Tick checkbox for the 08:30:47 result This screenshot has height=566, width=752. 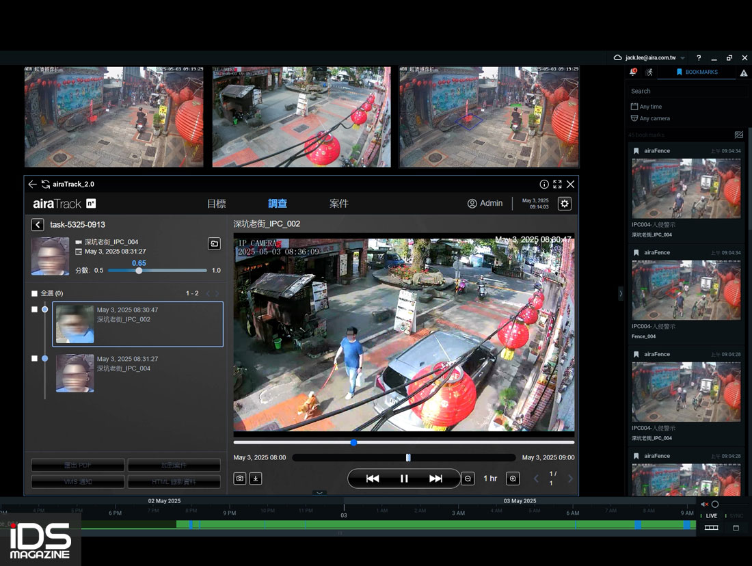(35, 310)
